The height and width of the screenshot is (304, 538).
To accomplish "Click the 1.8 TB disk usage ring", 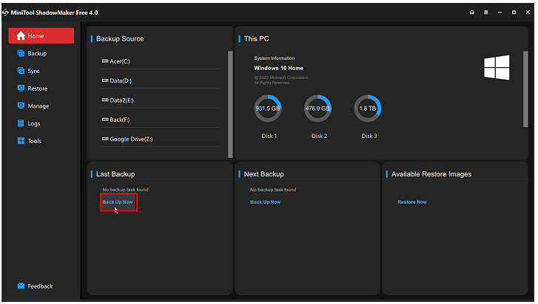I will click(368, 108).
